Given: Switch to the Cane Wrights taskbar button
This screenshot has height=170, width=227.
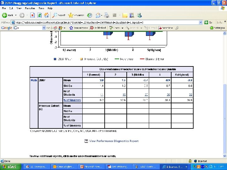Looking at the screenshot, I should [64, 167].
